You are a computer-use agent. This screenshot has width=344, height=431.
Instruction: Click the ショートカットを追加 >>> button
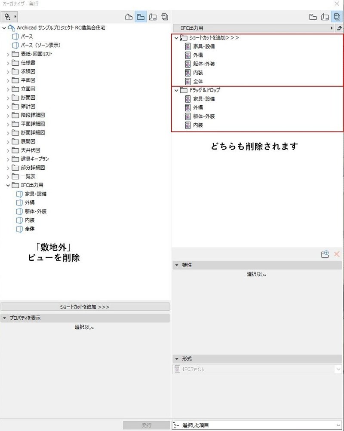[x=85, y=307]
